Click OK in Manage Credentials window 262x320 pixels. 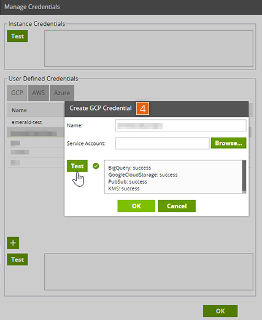[x=220, y=311]
